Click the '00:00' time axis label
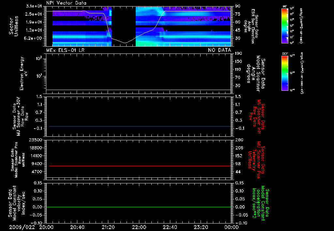This screenshot has width=334, height=231. pyautogui.click(x=232, y=227)
